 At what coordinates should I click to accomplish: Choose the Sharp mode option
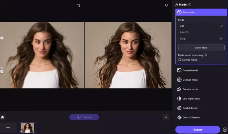pyautogui.click(x=183, y=39)
